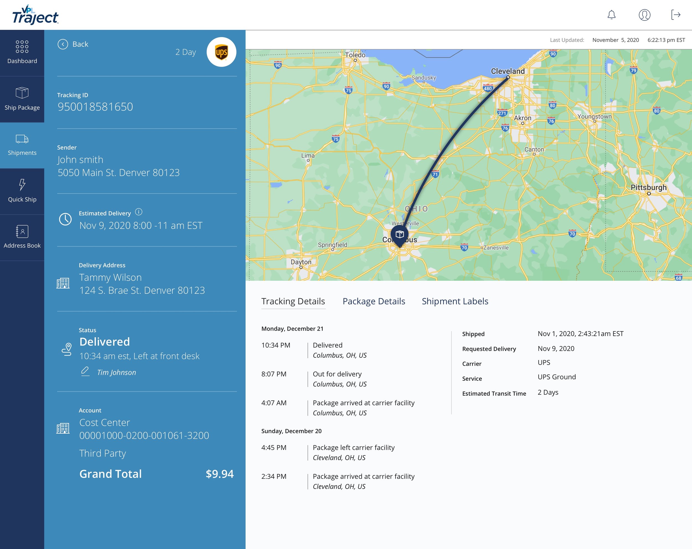This screenshot has height=549, width=692.
Task: Click the VPL Traject logo
Action: (x=35, y=15)
